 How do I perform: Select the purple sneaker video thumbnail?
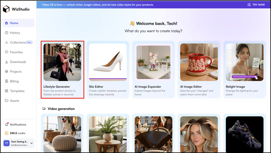(245, 134)
